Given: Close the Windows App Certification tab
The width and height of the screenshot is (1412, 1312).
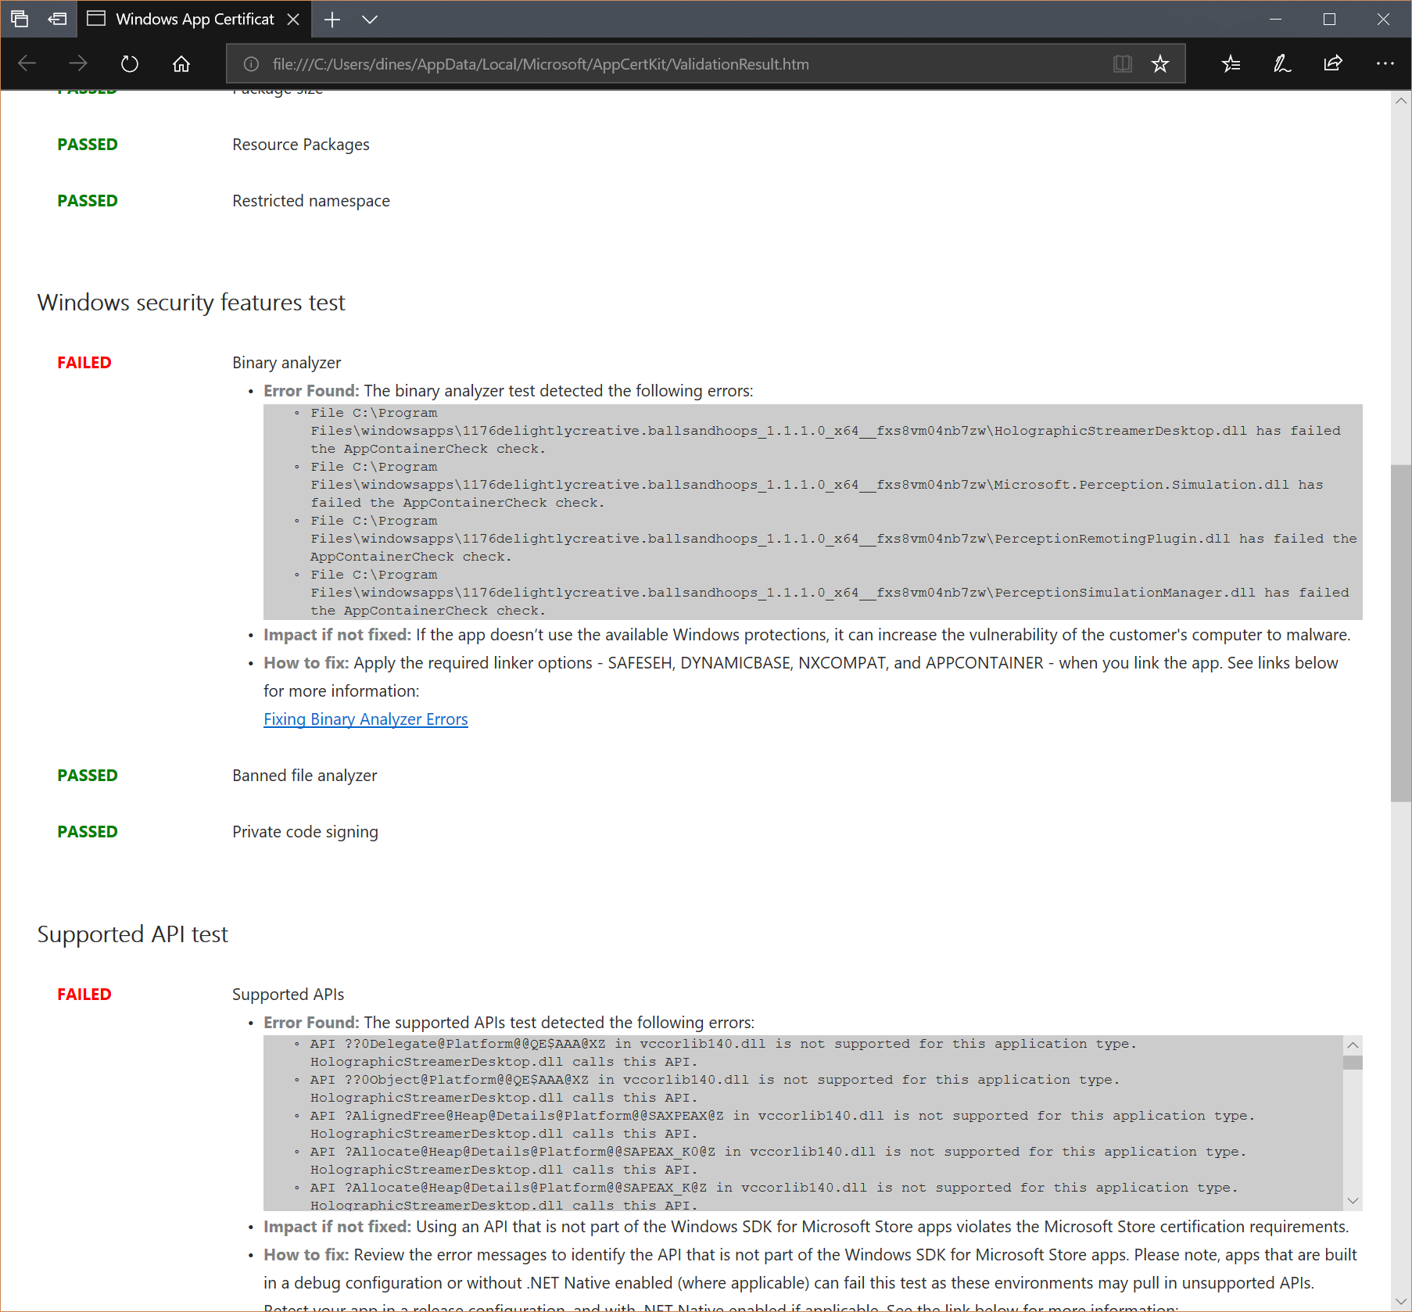Looking at the screenshot, I should 293,19.
